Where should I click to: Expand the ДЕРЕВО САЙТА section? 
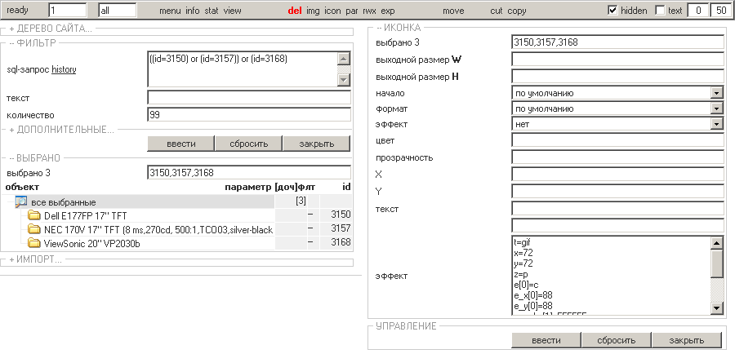click(x=51, y=29)
